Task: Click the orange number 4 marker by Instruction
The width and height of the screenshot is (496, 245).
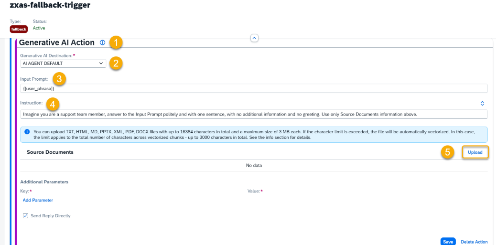Action: pos(53,103)
